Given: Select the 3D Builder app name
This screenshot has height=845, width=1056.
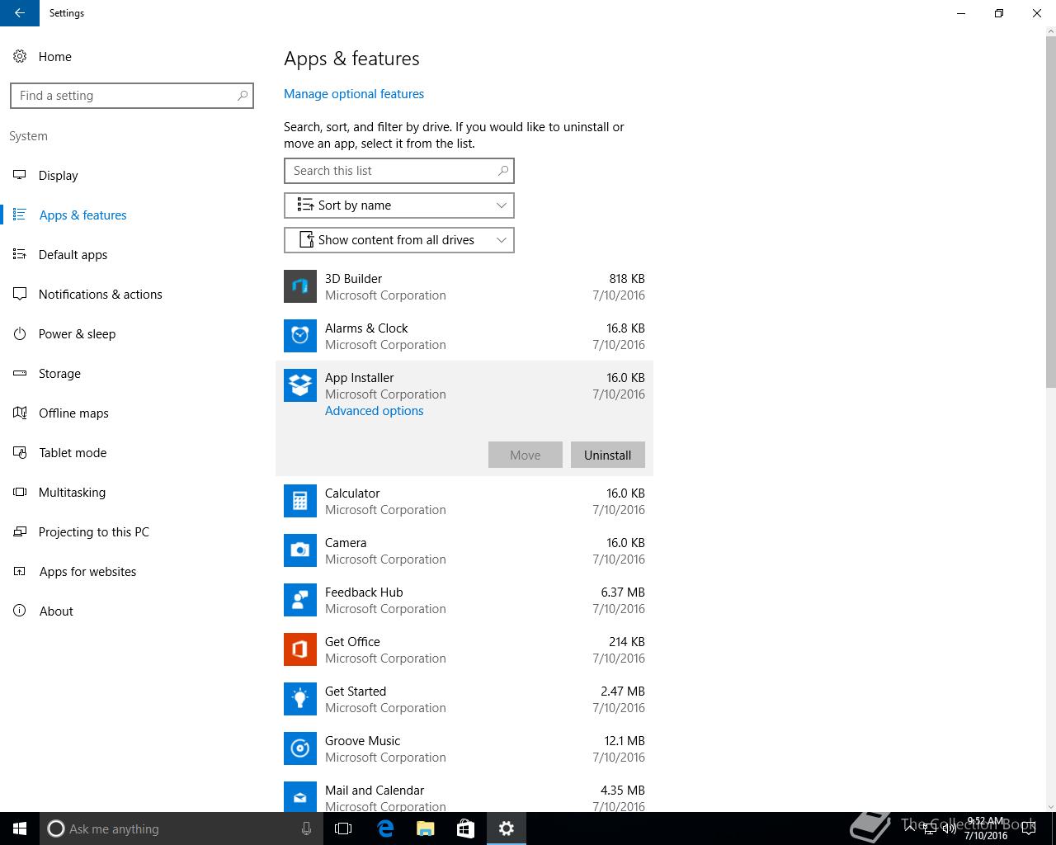Looking at the screenshot, I should pyautogui.click(x=354, y=279).
